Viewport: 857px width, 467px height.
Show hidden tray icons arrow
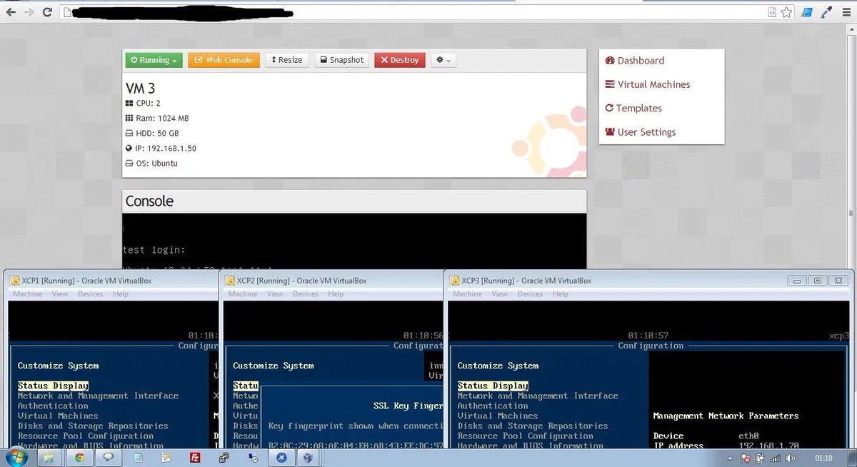tap(731, 458)
